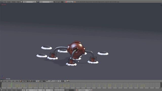Click the Anim Player button

pyautogui.click(x=69, y=2)
